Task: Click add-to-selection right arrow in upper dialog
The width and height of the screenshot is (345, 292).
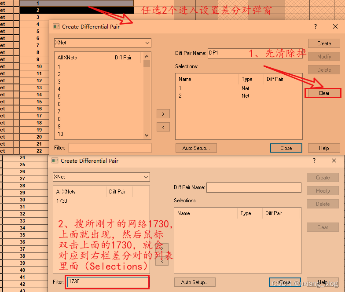Action: pos(163,114)
